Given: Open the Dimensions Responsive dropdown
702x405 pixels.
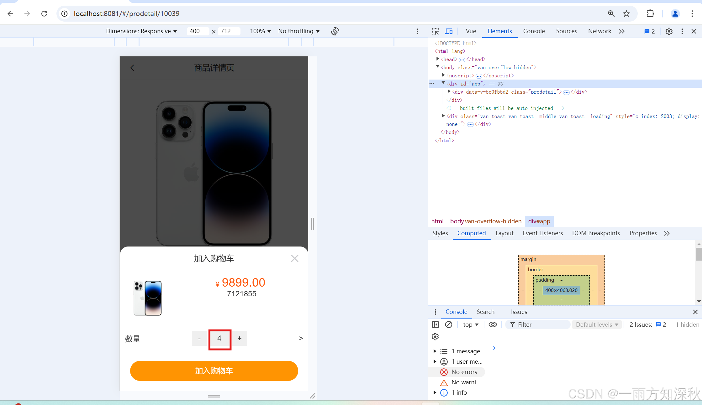Looking at the screenshot, I should pyautogui.click(x=141, y=31).
